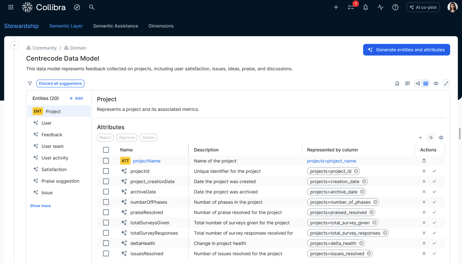Open the global search magnifier
The height and width of the screenshot is (263, 462).
pyautogui.click(x=91, y=7)
